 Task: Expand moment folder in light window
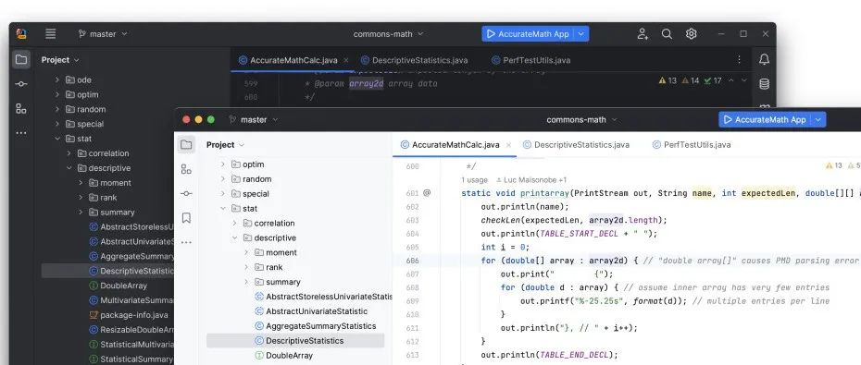(246, 252)
